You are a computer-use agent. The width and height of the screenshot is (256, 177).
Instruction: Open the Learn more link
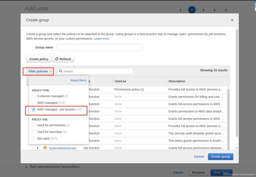pos(101,39)
